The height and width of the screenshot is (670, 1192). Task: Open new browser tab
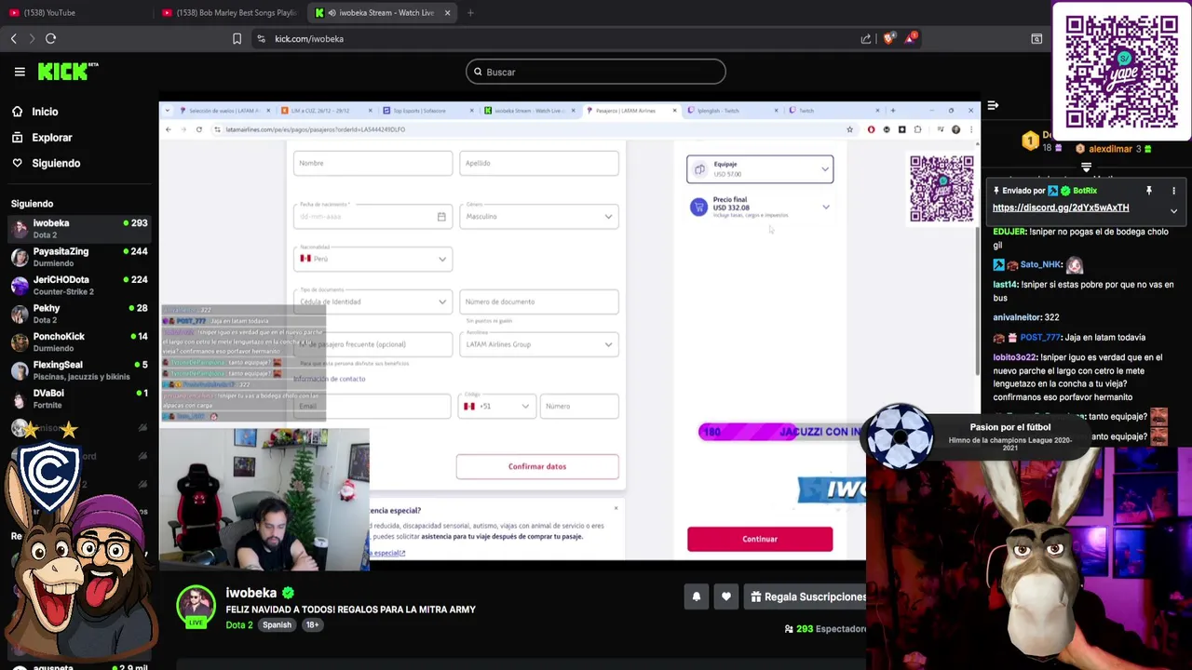coord(470,13)
